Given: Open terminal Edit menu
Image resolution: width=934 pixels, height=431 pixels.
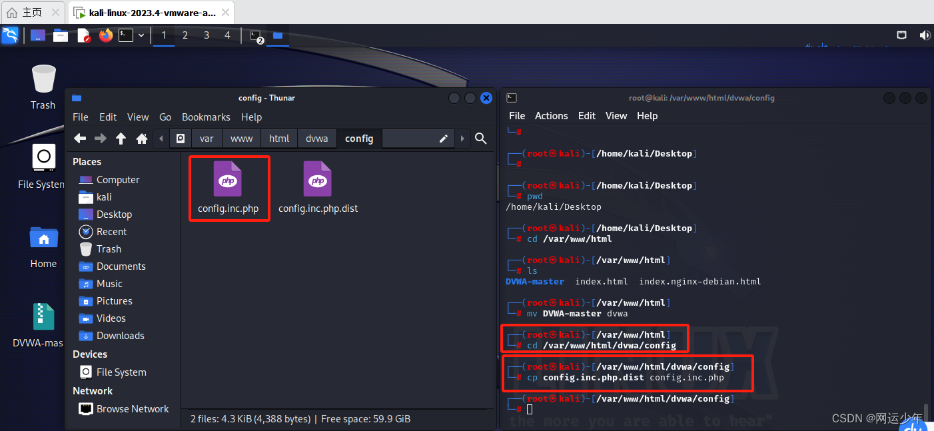Looking at the screenshot, I should pos(587,116).
